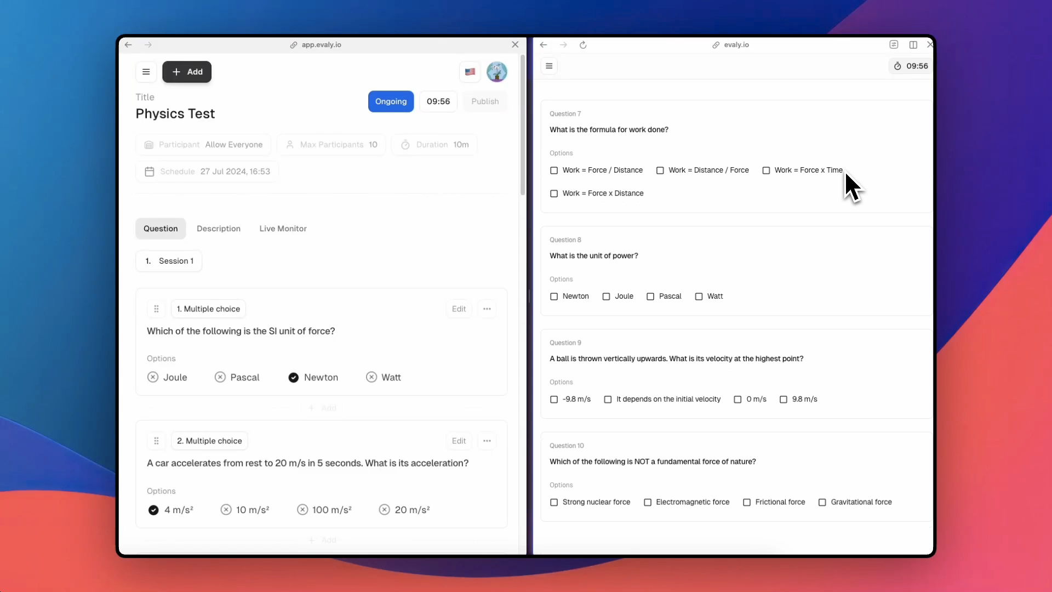This screenshot has width=1052, height=592.
Task: Select Session 1
Action: (169, 261)
